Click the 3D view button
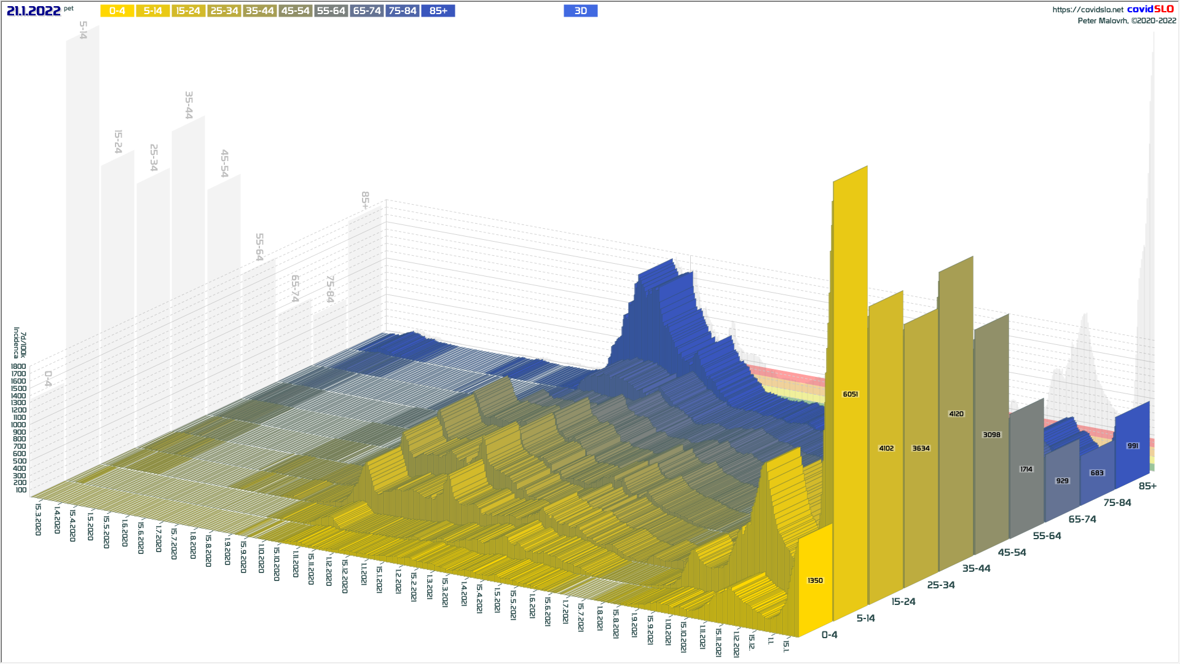Image resolution: width=1180 pixels, height=664 pixels. (x=581, y=11)
